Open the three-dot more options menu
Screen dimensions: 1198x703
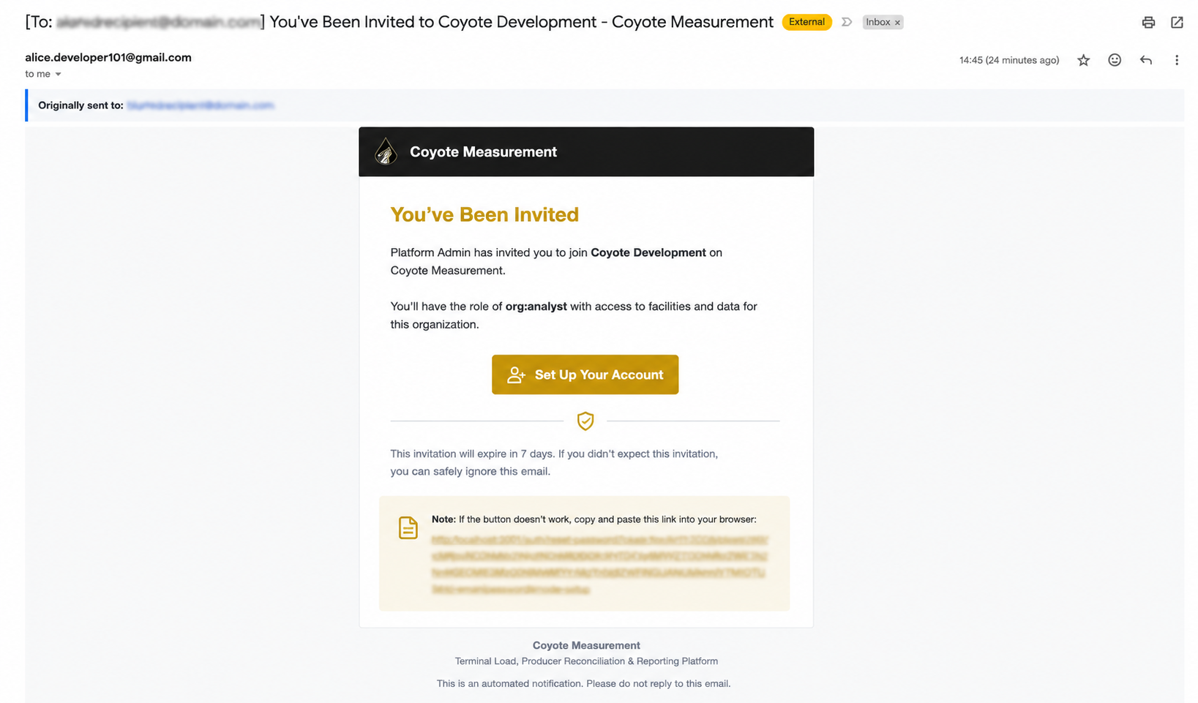tap(1177, 60)
